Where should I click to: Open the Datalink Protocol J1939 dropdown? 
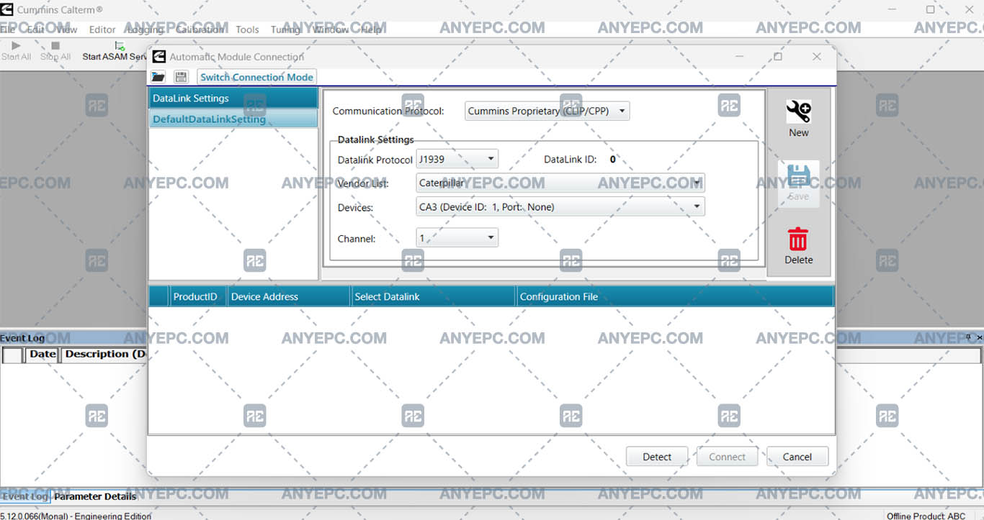coord(457,159)
